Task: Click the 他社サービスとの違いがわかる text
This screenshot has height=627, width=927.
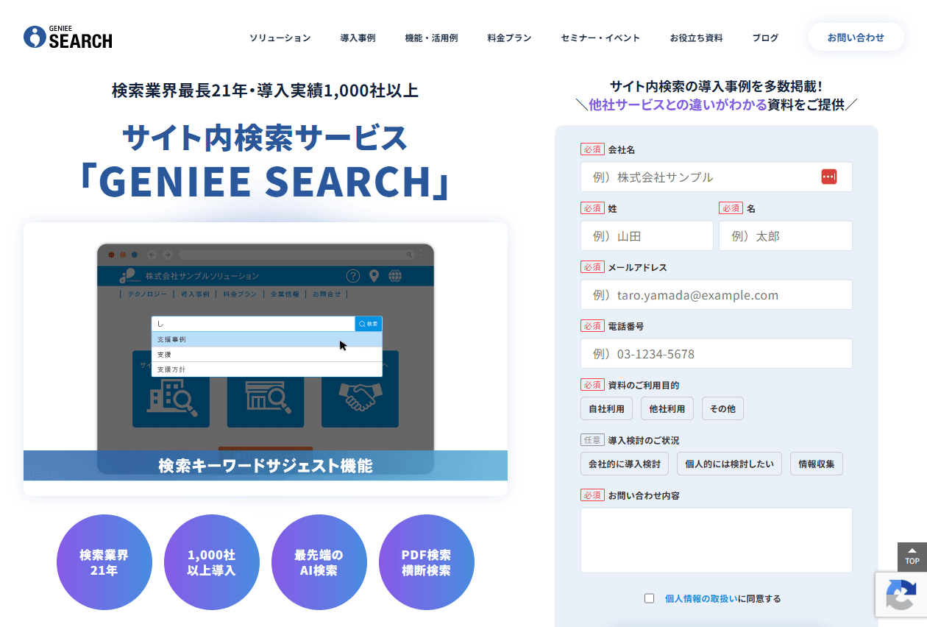Action: click(678, 104)
